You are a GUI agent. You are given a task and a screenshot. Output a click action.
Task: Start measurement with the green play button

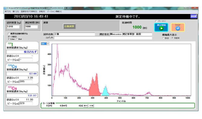161,27
